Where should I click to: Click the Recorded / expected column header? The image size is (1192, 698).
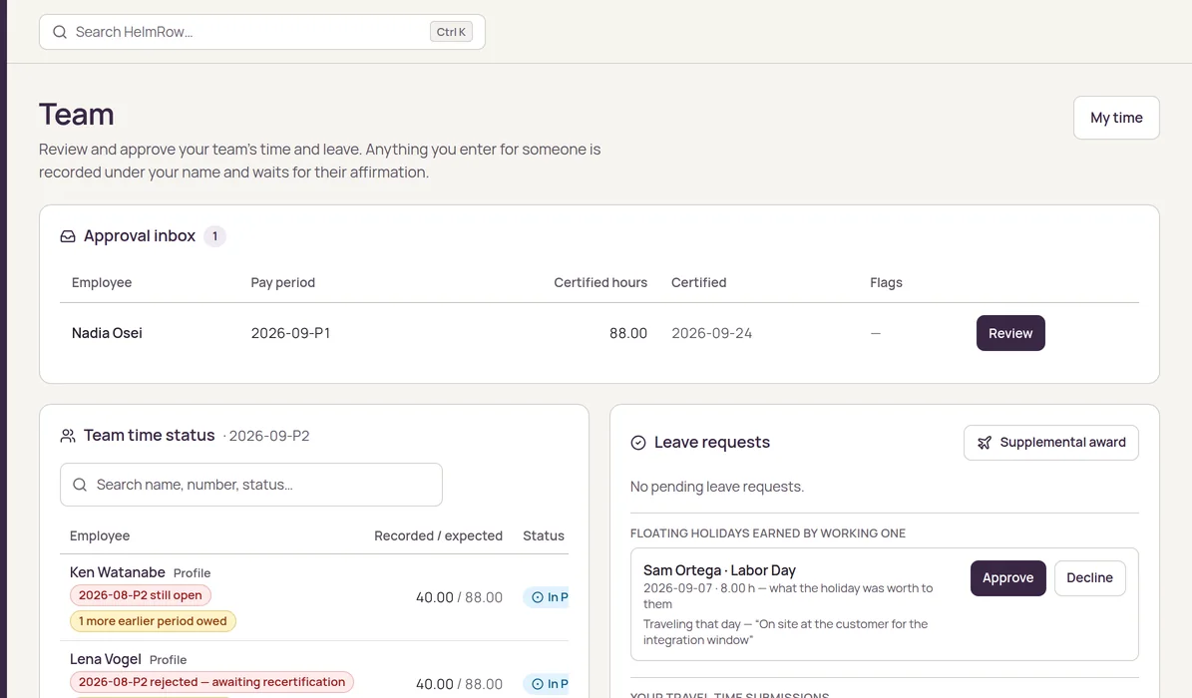(x=438, y=535)
